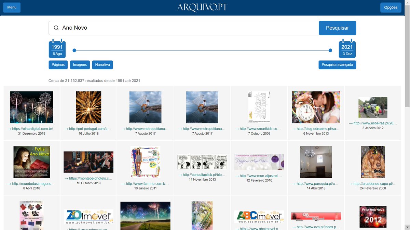
Task: Click the 3 Janeiro 2012 date text
Action: pos(373,128)
